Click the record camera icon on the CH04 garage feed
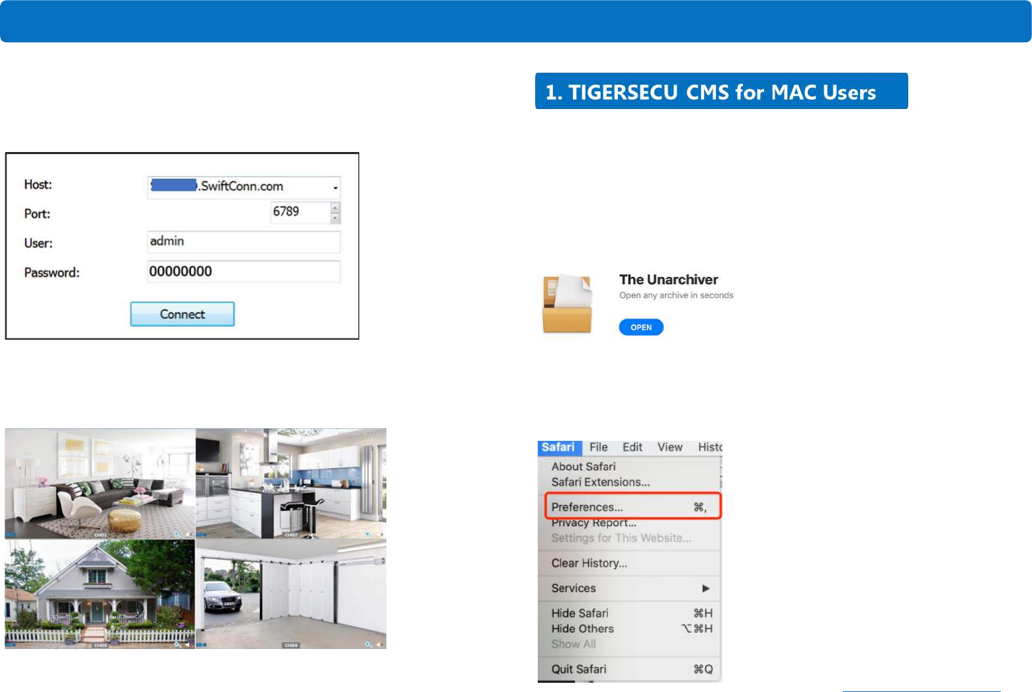Viewport: 1032px width, 692px height. [202, 644]
